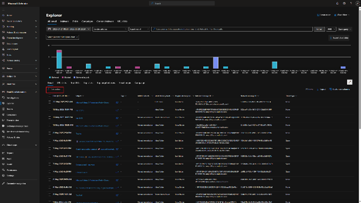Expand Partner catalog section

pyautogui.click(x=36, y=61)
